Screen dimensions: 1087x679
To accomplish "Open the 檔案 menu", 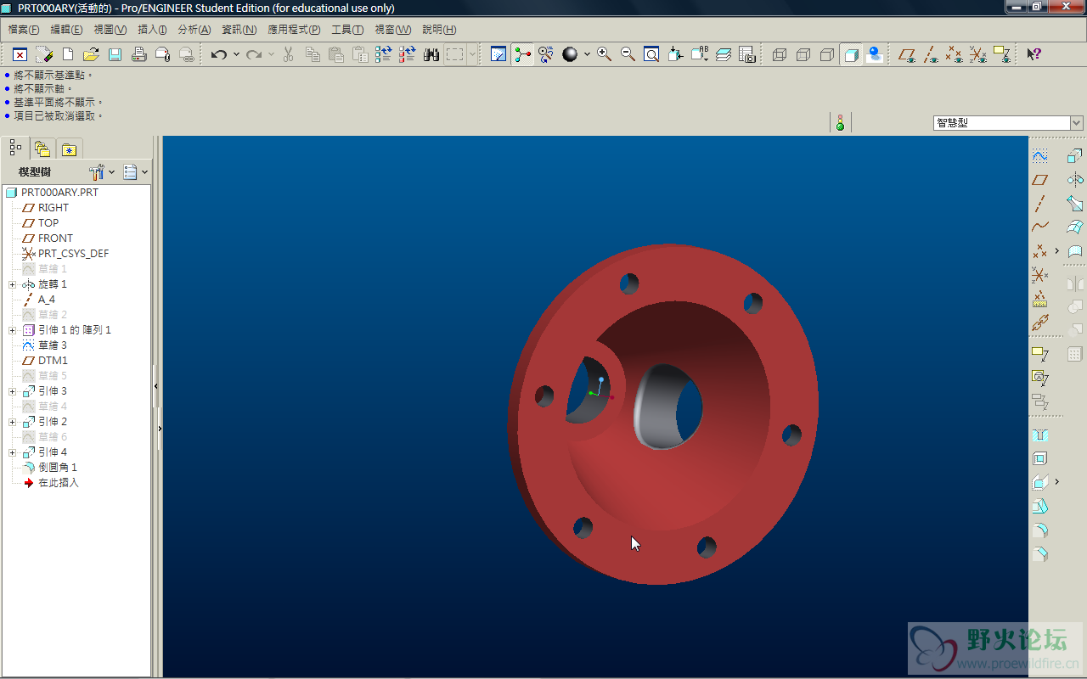I will [24, 30].
